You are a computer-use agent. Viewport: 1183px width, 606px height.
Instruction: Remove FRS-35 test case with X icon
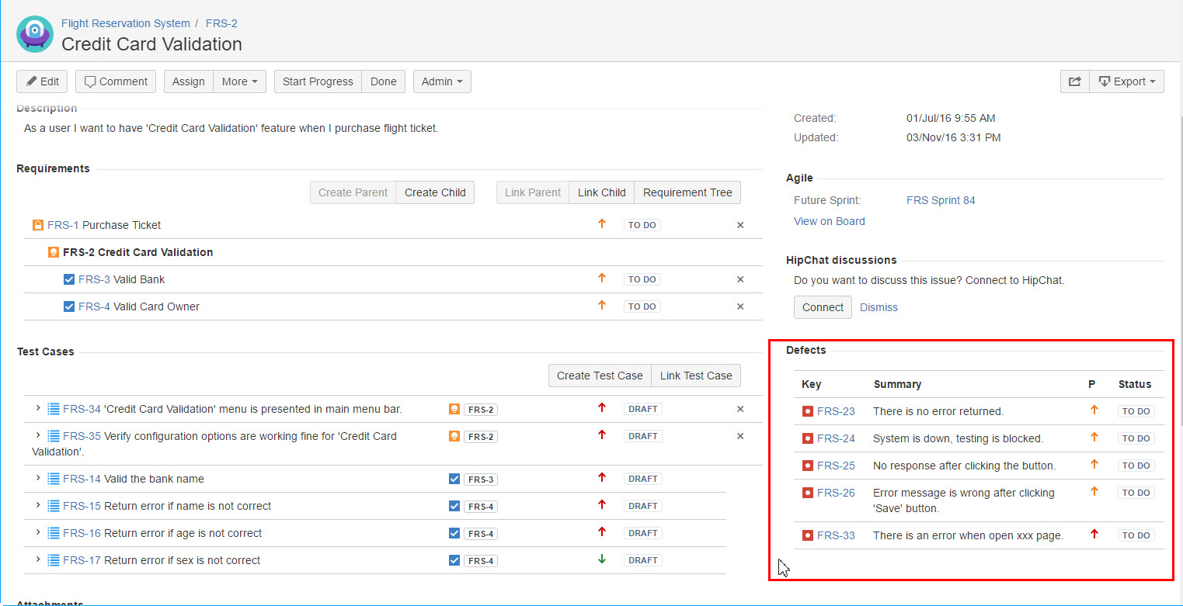[x=739, y=436]
